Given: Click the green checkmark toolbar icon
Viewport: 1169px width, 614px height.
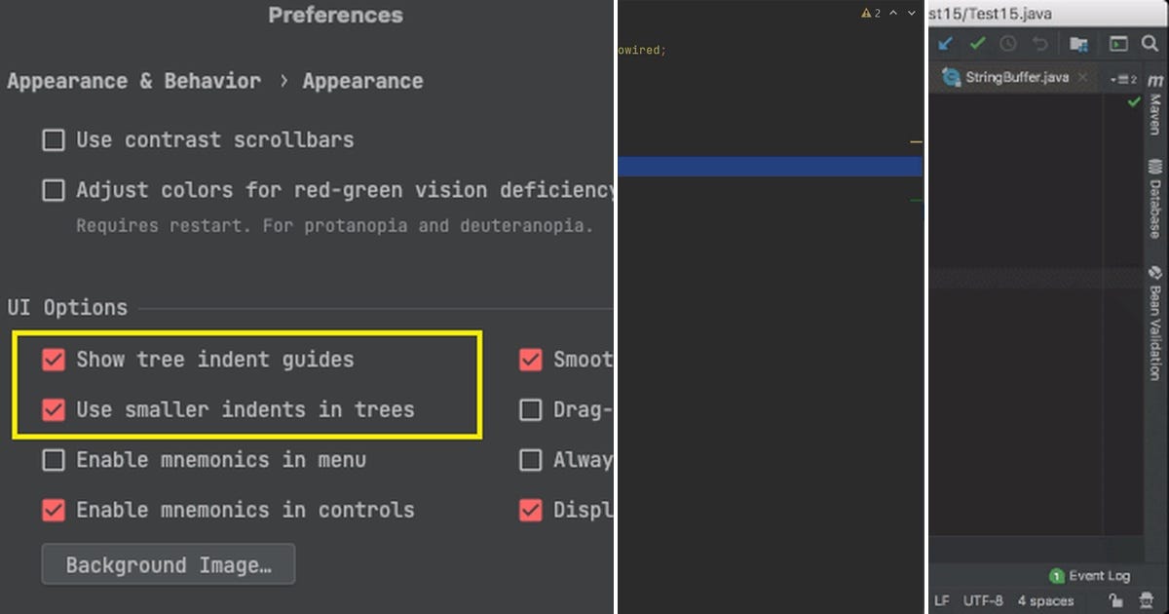Looking at the screenshot, I should coord(977,43).
